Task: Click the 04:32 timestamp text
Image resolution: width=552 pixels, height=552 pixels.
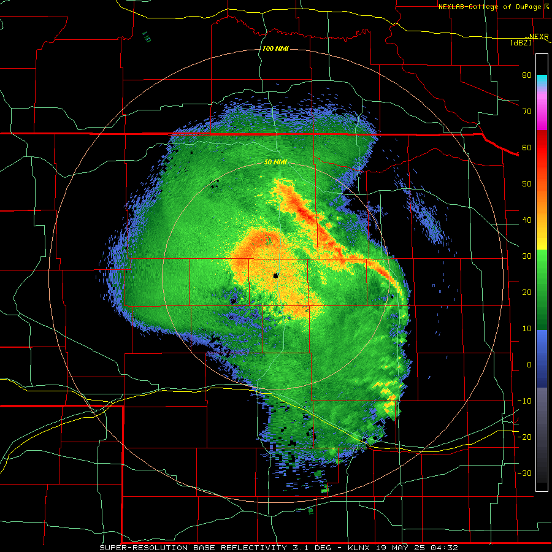Action: (x=445, y=548)
